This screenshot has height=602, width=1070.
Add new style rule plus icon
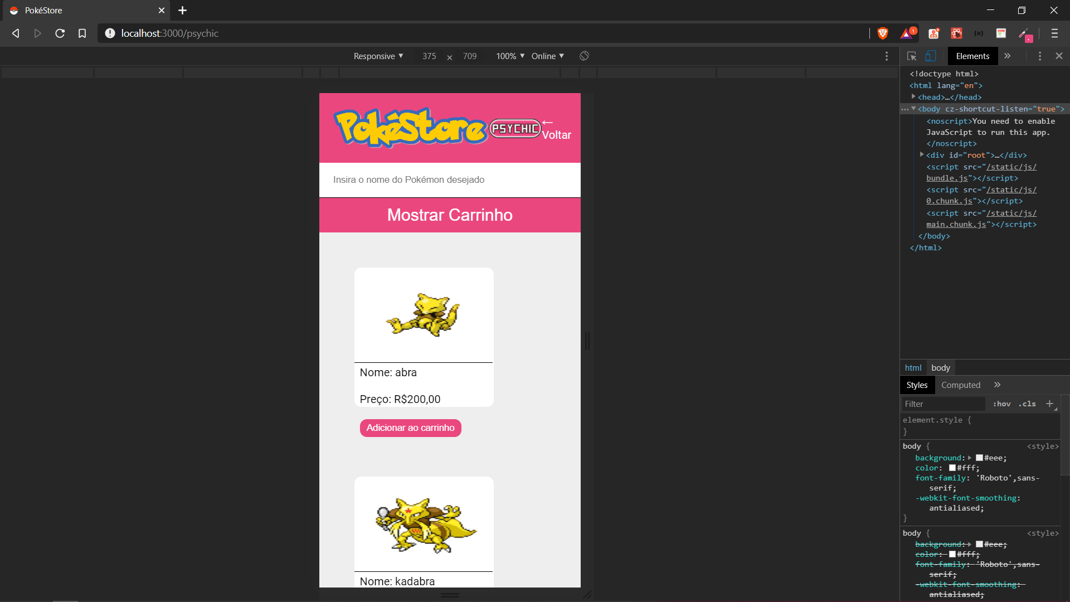pos(1050,404)
